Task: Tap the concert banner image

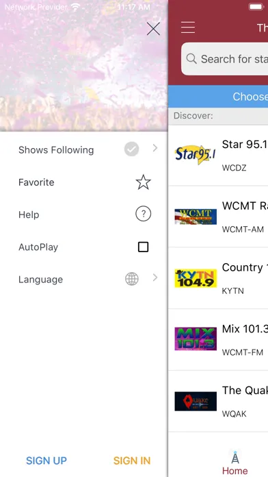Action: [x=84, y=66]
